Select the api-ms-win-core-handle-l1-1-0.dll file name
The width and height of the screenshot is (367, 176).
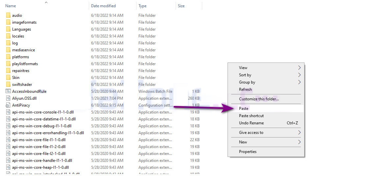click(x=42, y=160)
